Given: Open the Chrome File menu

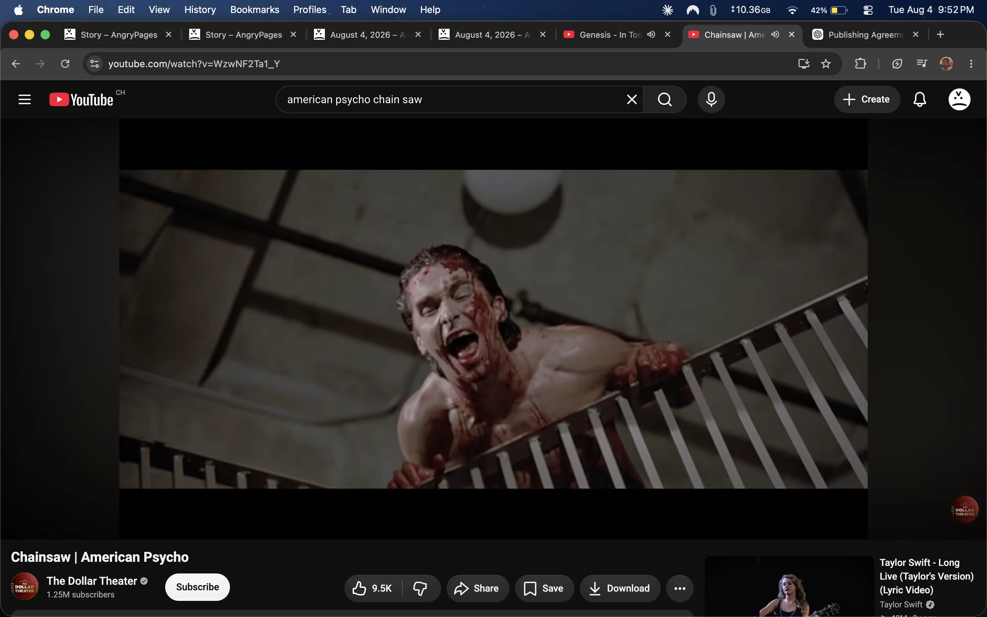Looking at the screenshot, I should click(x=96, y=10).
